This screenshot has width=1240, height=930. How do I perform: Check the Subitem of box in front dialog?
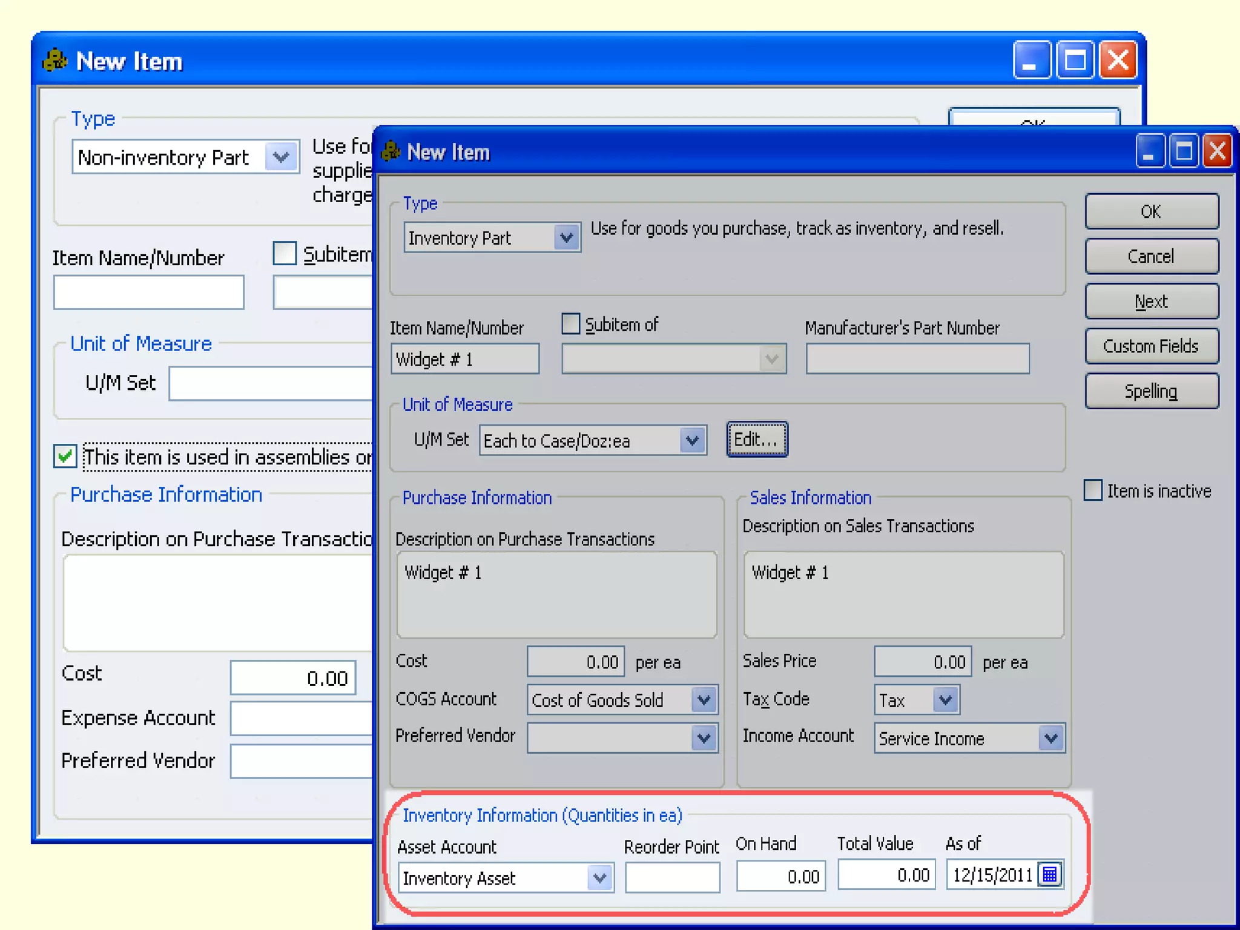(x=570, y=324)
